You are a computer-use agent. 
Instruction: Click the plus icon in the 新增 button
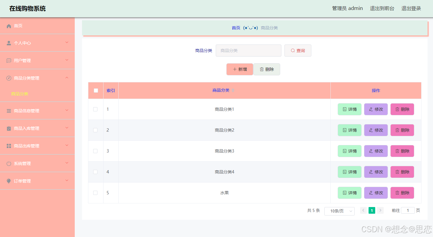[x=235, y=69]
